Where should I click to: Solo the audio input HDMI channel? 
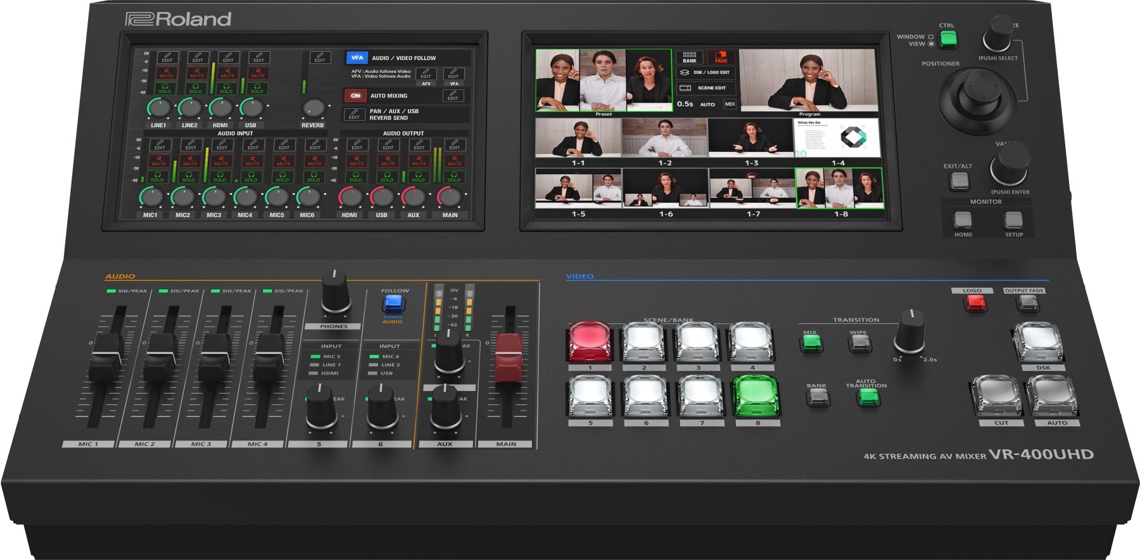(226, 89)
